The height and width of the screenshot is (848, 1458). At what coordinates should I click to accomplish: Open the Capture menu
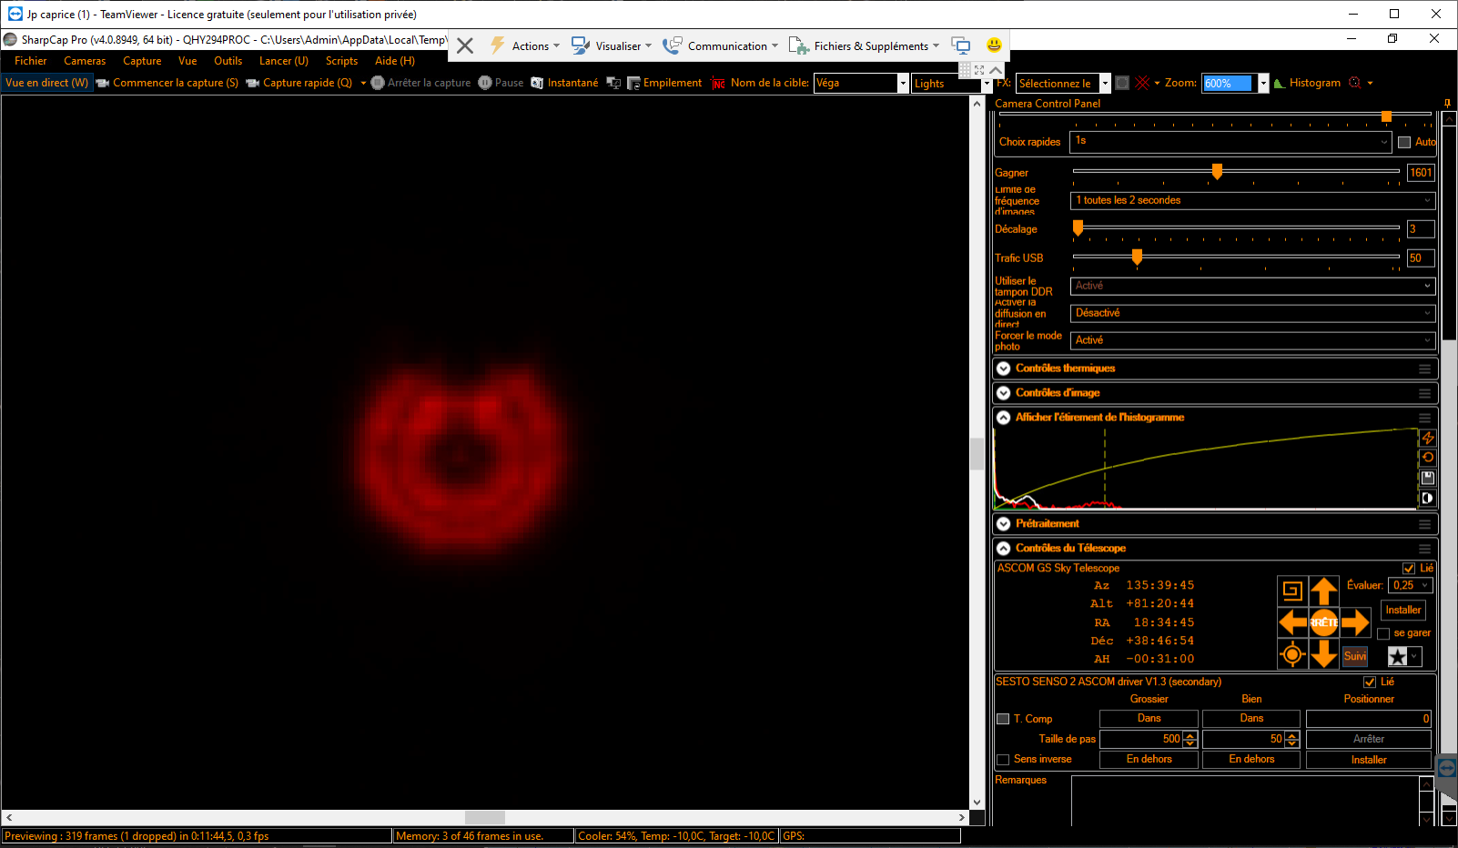point(142,61)
